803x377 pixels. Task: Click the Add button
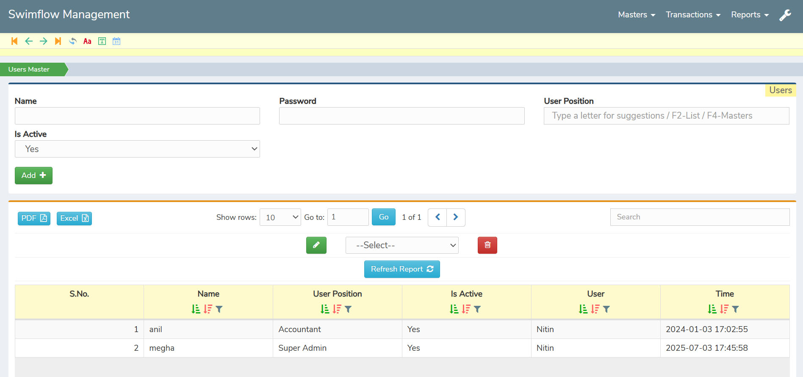point(33,175)
